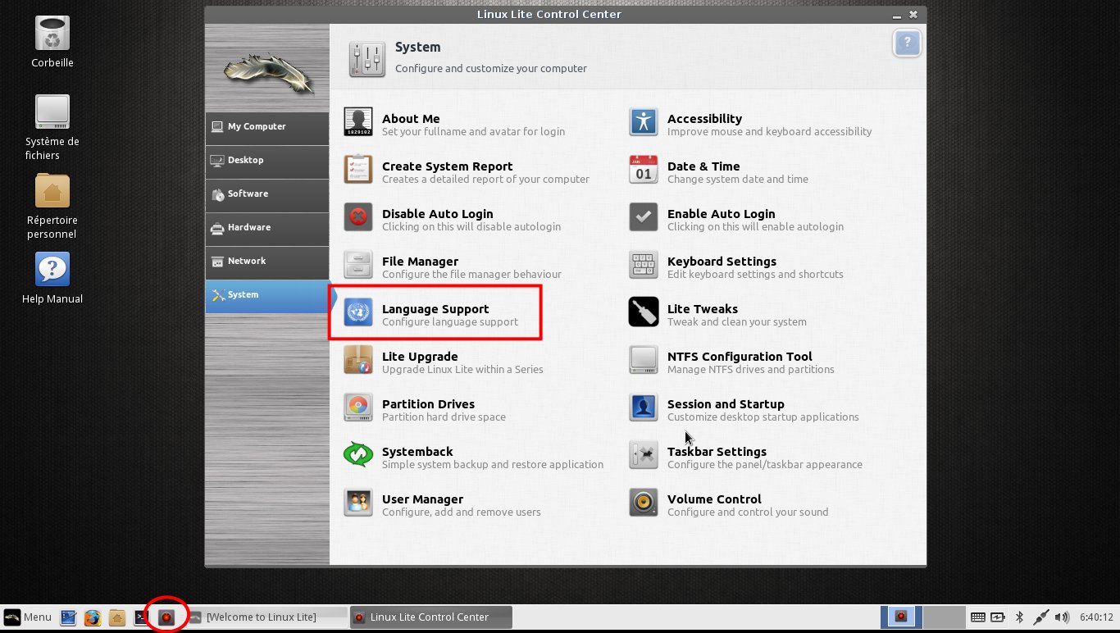
Task: Click 'Configure, add and remove users' text
Action: click(x=462, y=512)
